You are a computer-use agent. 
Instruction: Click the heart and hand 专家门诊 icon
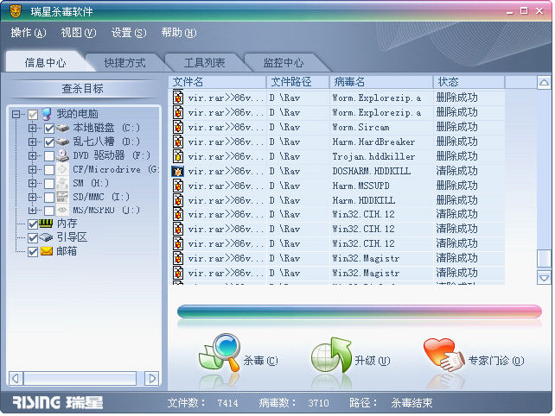pos(444,355)
